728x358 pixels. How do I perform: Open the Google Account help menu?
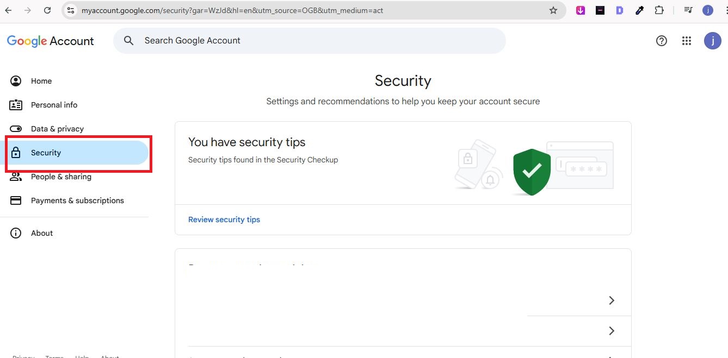[x=661, y=40]
